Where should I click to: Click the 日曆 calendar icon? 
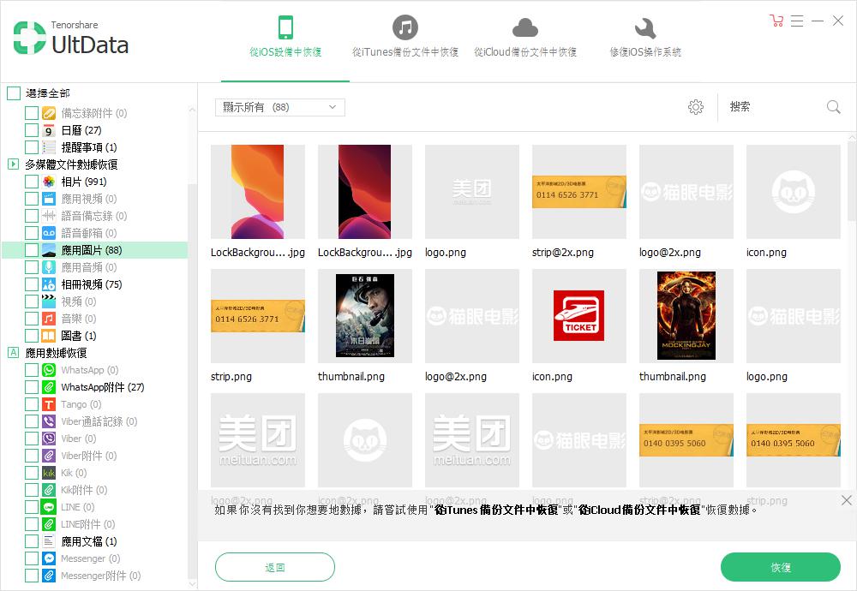click(49, 130)
